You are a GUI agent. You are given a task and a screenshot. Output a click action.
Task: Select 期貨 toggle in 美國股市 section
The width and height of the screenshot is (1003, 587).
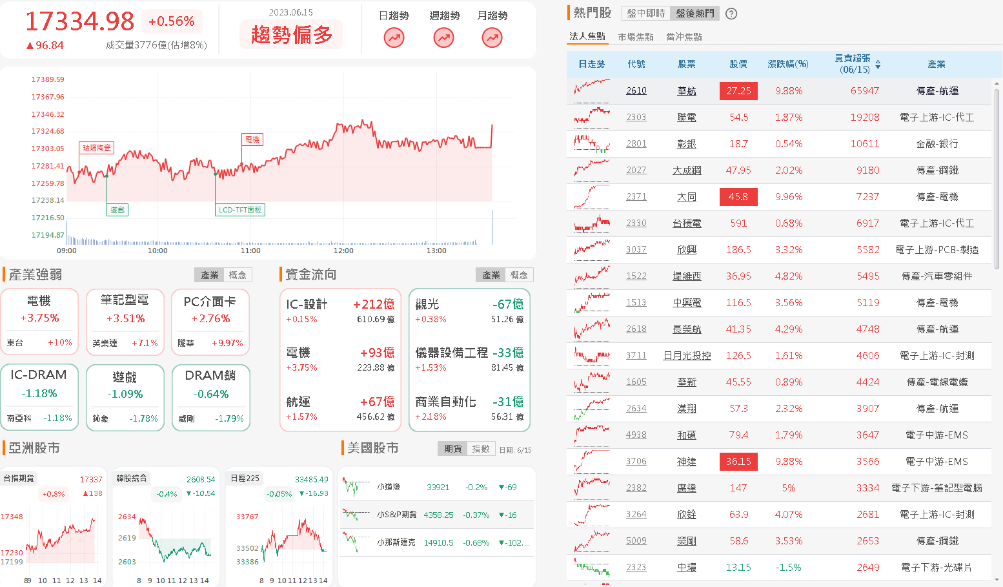pyautogui.click(x=452, y=449)
